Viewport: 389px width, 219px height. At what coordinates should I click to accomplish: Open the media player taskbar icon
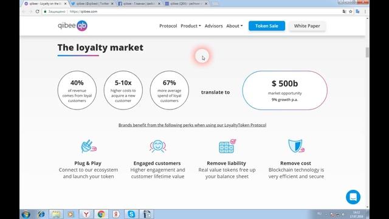[x=71, y=214]
